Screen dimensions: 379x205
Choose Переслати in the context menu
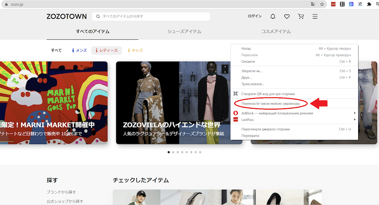(x=294, y=55)
